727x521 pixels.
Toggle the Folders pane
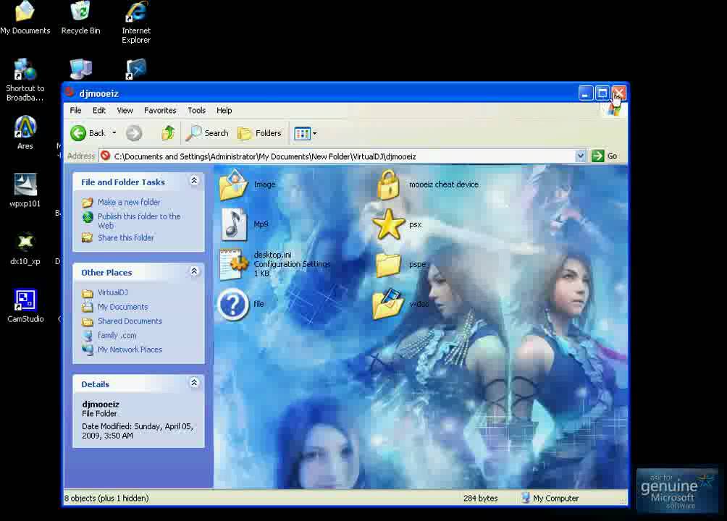[260, 133]
